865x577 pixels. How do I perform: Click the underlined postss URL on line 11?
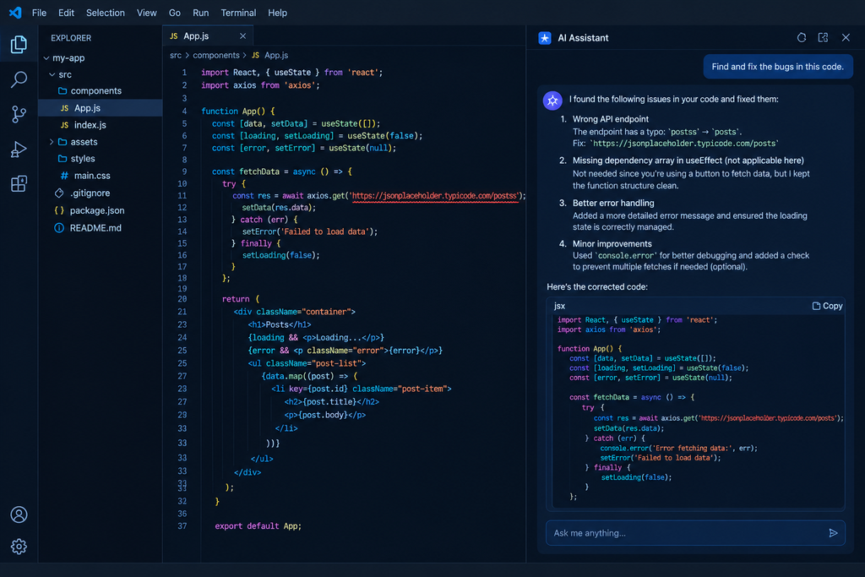click(435, 196)
